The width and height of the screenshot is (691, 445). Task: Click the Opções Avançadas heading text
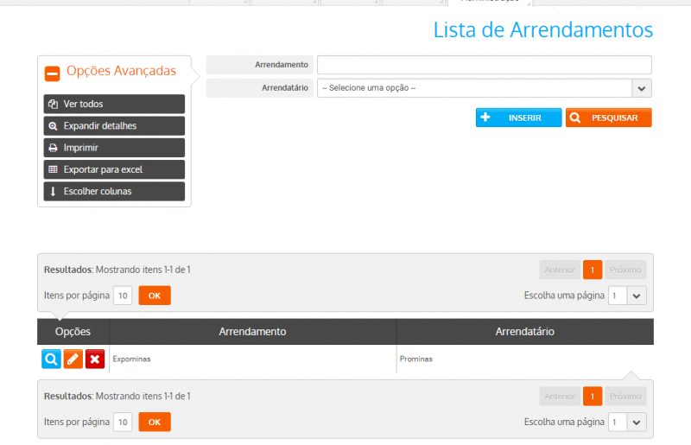(121, 71)
